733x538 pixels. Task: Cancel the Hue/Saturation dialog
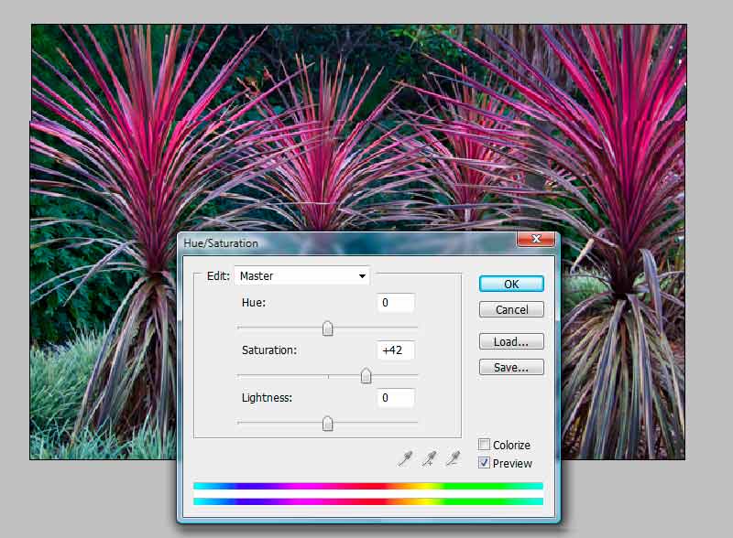(x=511, y=309)
